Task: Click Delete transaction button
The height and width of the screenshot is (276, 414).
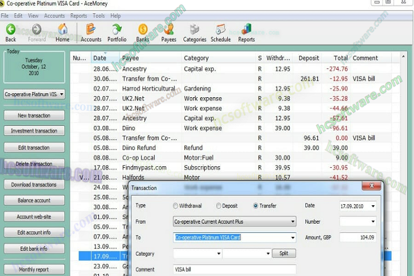Action: [x=34, y=164]
